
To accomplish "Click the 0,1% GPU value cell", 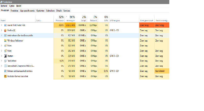I will (x=104, y=71).
